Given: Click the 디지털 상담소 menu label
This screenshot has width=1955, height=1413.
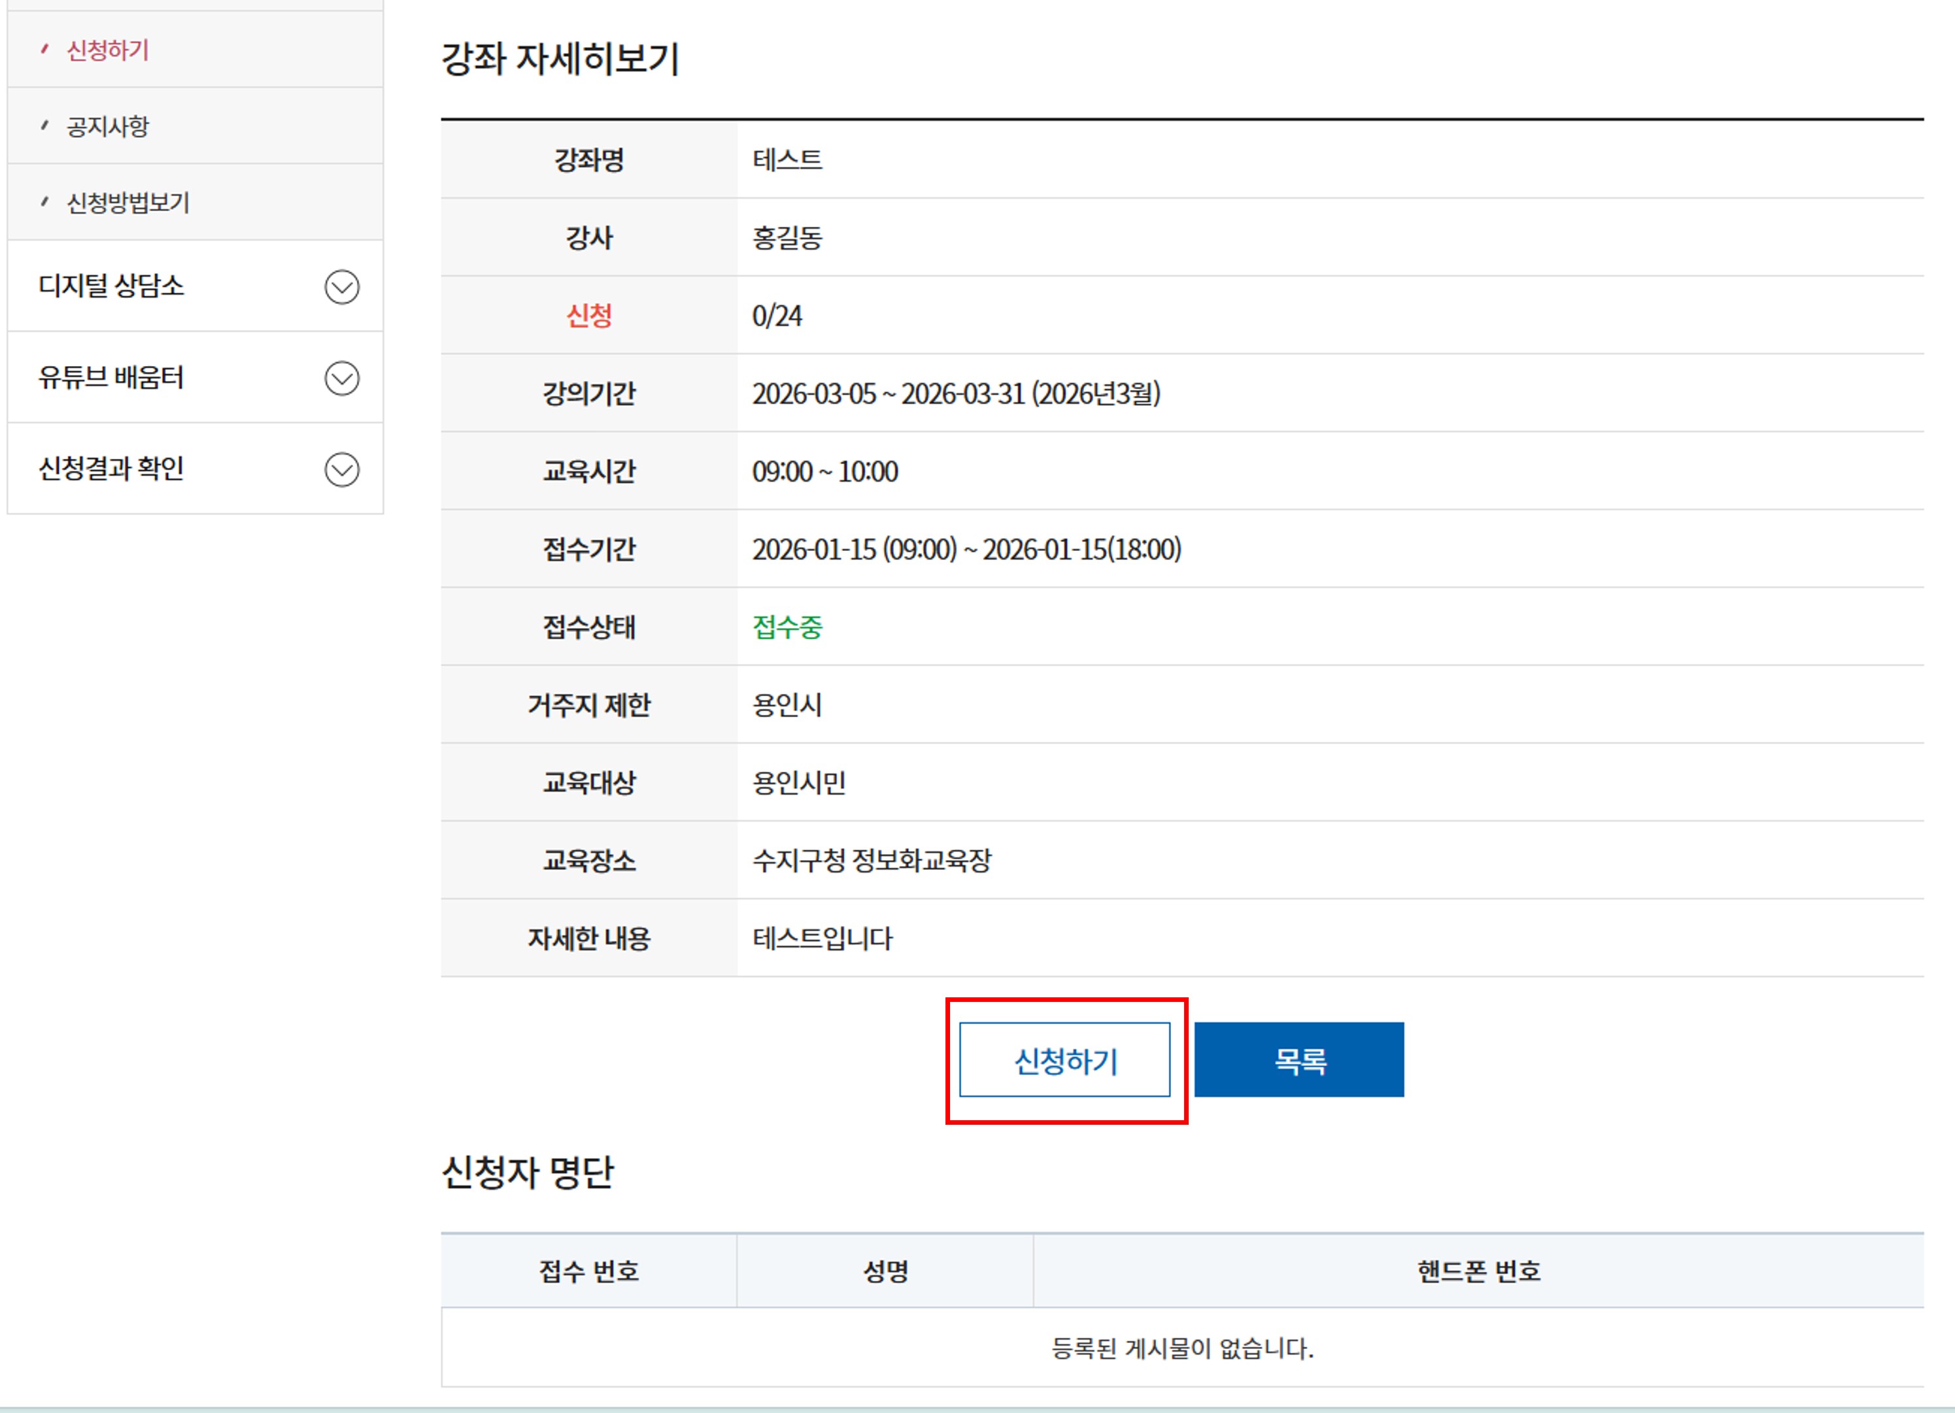Looking at the screenshot, I should (x=111, y=286).
